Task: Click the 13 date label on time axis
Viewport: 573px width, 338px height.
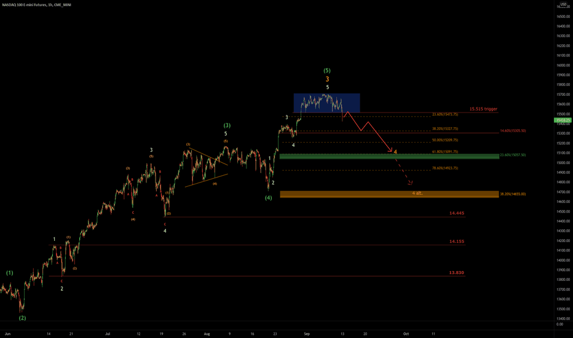Action: pos(342,334)
